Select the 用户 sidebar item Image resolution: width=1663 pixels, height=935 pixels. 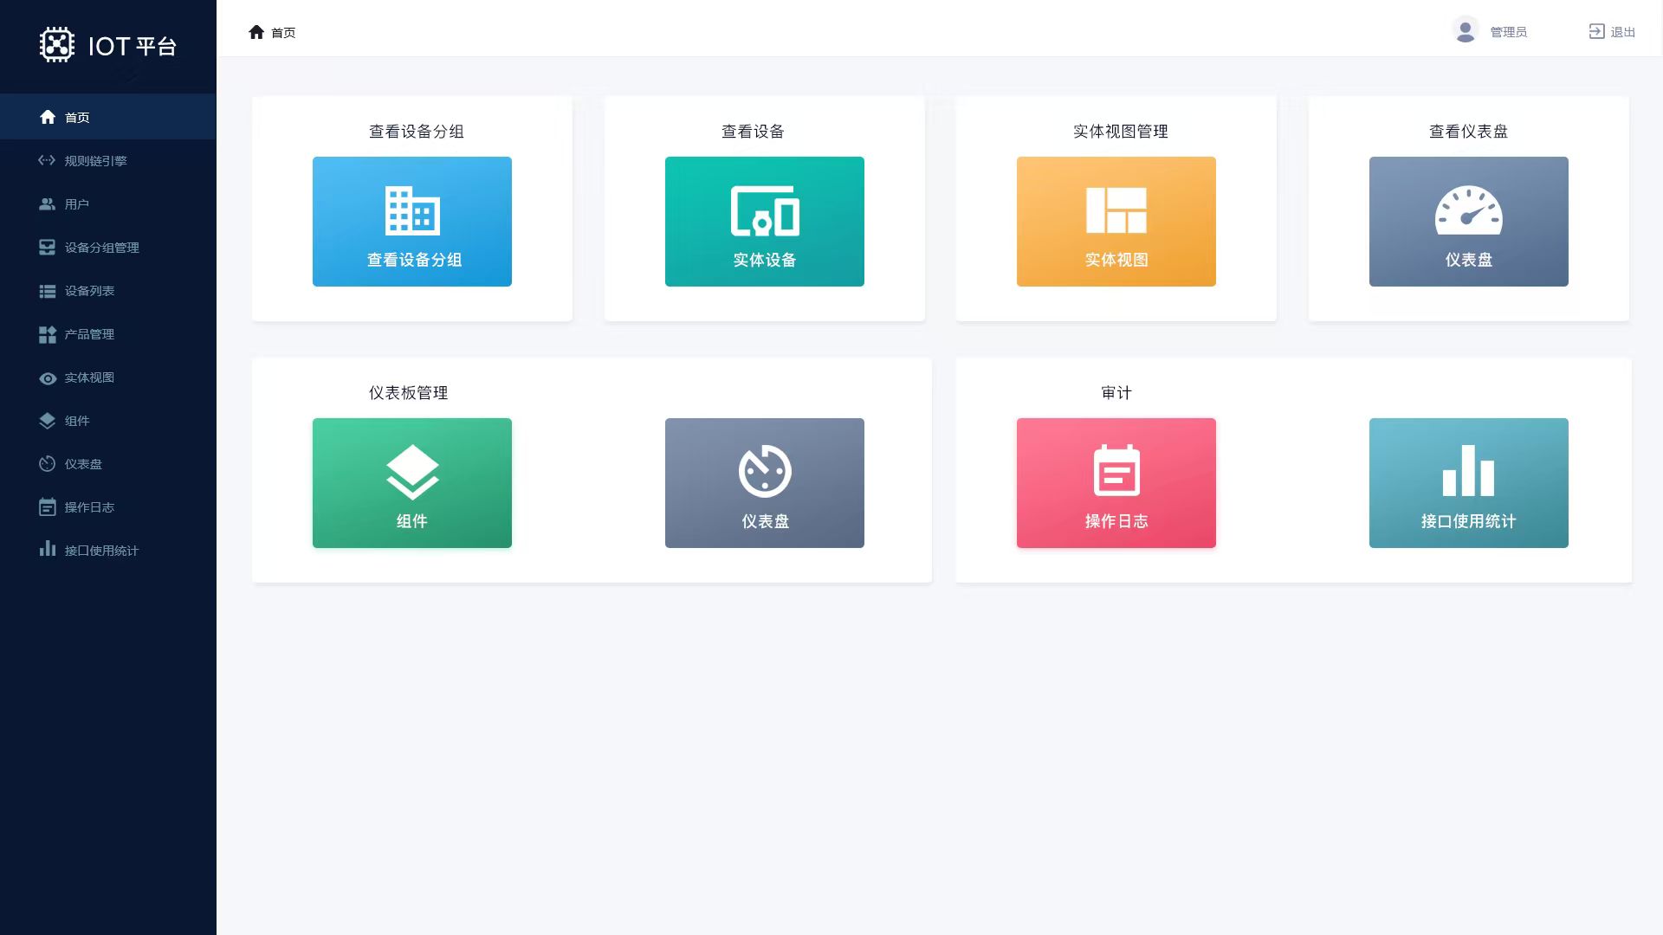pos(76,204)
